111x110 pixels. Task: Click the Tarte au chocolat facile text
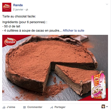click(x=19, y=16)
